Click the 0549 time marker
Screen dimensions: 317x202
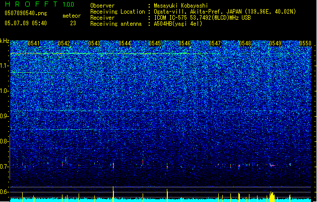click(275, 43)
